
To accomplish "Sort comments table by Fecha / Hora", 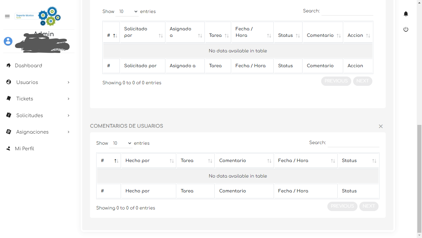I will point(306,161).
